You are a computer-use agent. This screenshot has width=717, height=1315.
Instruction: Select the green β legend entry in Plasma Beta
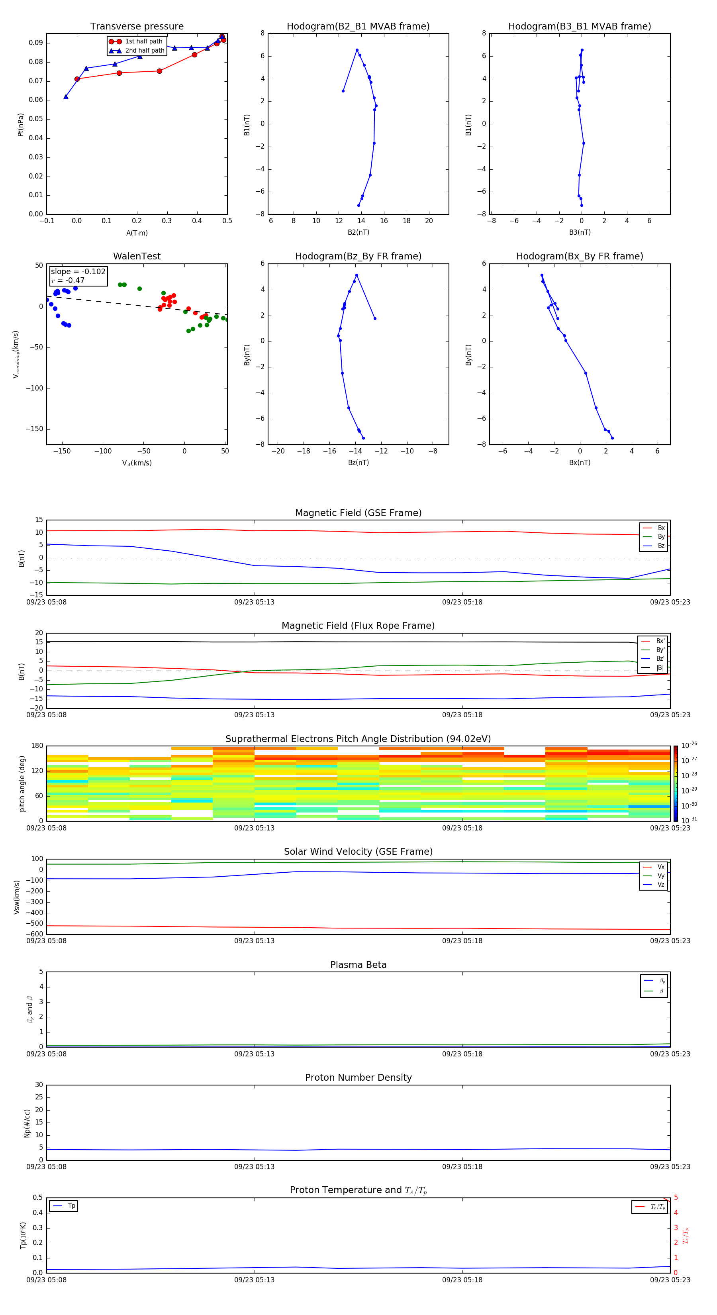coord(654,991)
